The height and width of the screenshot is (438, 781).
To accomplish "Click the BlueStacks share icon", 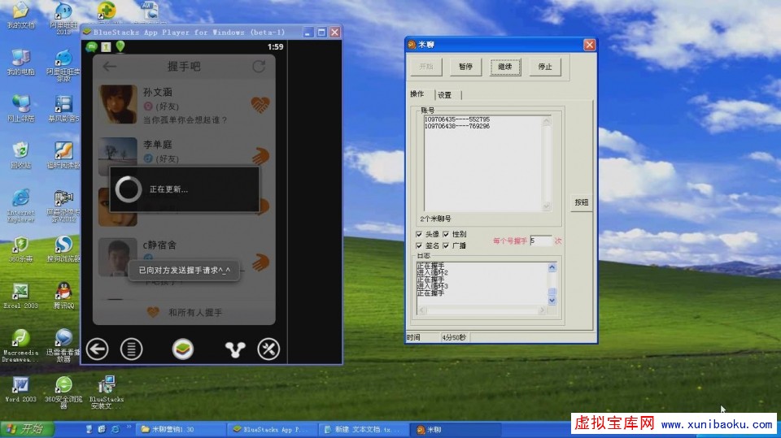I will point(235,349).
